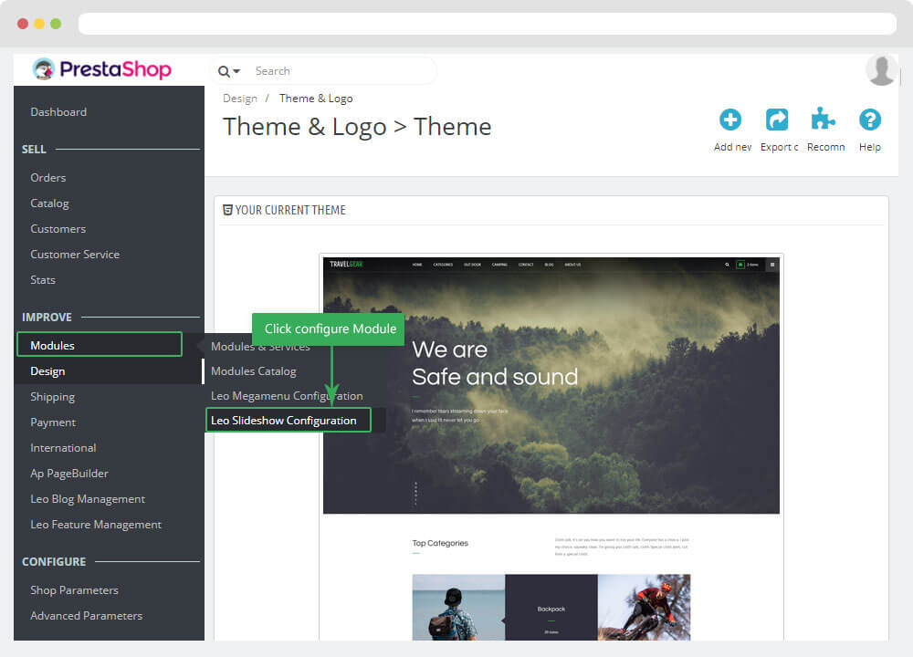Screen dimensions: 913x657
Task: Open Leo Blog Management
Action: (x=88, y=499)
